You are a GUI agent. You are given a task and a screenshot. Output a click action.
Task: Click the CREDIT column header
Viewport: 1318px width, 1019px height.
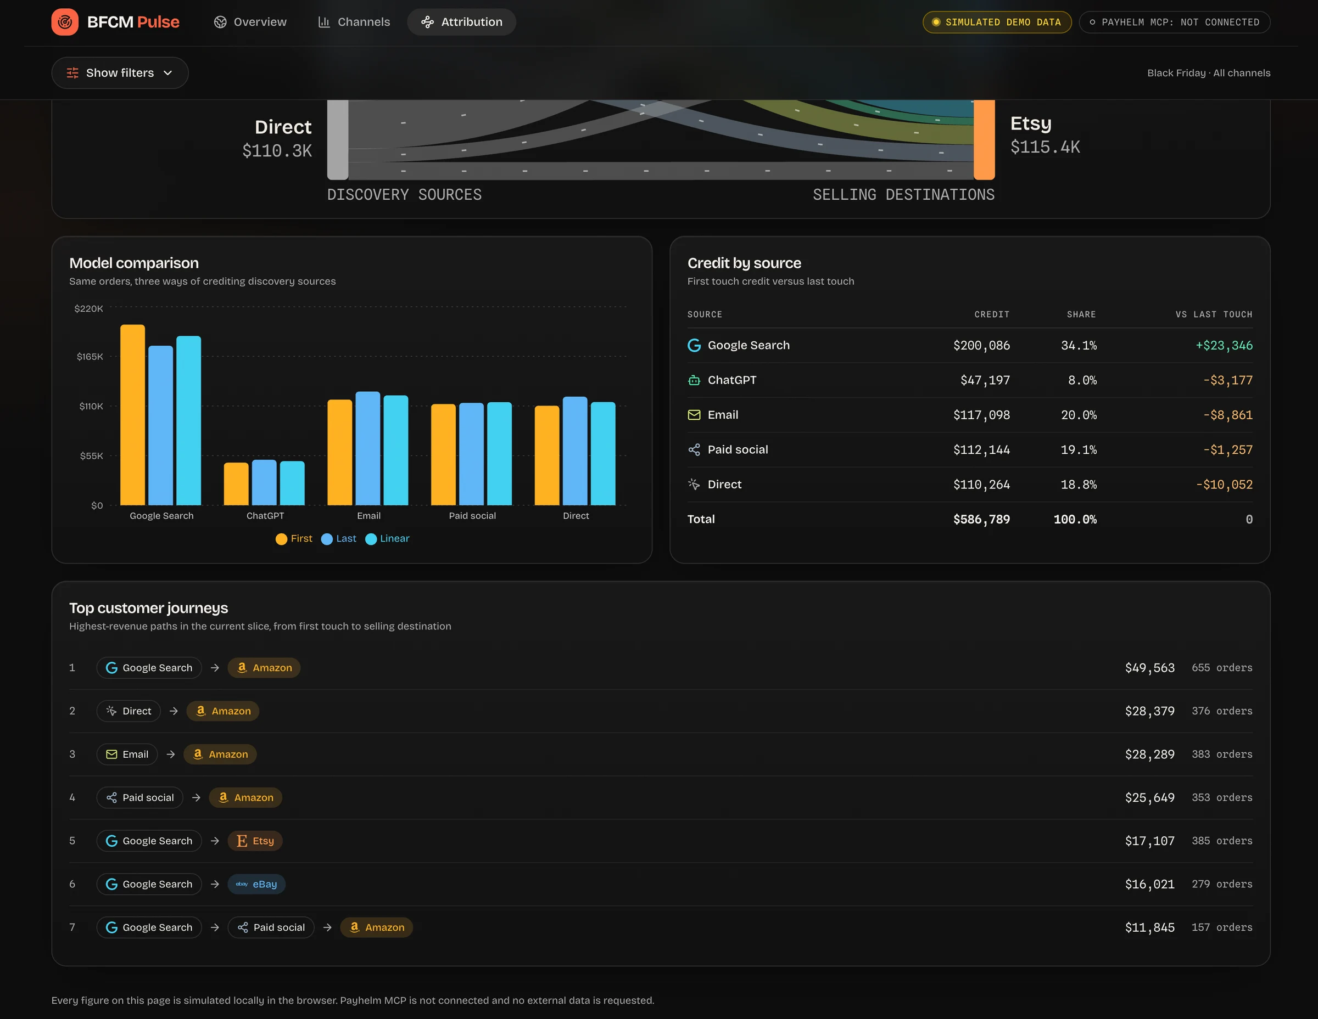pos(991,315)
